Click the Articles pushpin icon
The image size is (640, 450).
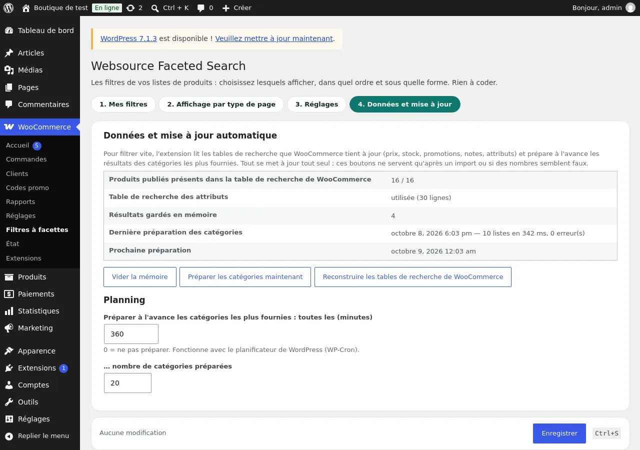(9, 53)
